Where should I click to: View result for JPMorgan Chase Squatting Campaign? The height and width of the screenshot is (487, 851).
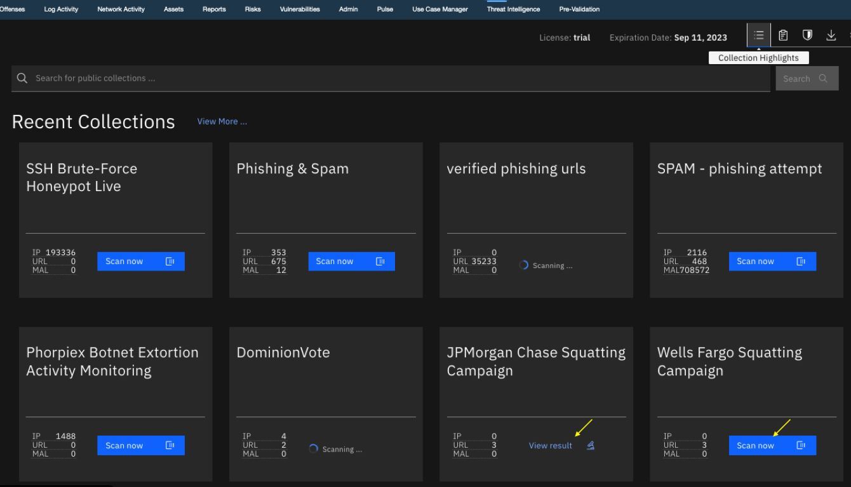(x=550, y=446)
